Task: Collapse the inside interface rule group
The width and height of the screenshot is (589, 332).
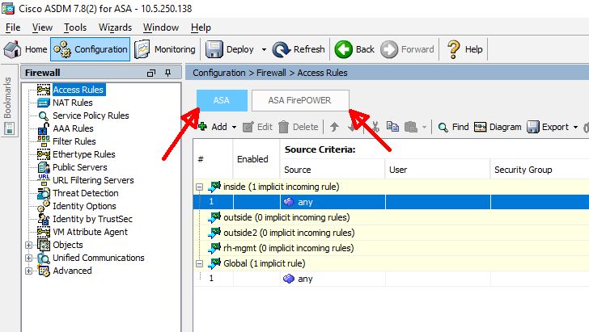Action: [x=200, y=187]
